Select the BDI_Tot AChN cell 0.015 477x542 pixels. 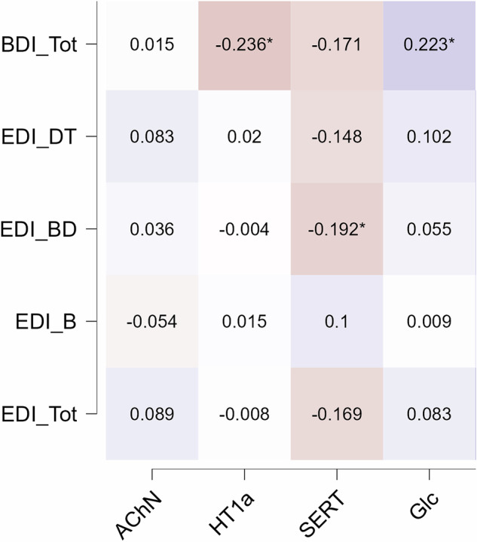152,45
